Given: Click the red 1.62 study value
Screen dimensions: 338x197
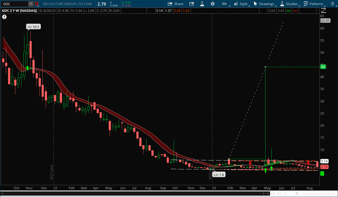Looking at the screenshot, I should point(186,10).
